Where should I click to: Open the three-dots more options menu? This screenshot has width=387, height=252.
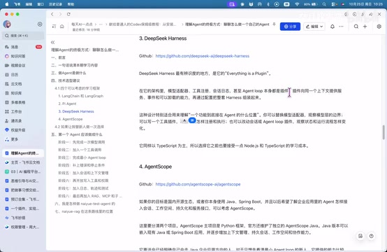[x=341, y=27]
